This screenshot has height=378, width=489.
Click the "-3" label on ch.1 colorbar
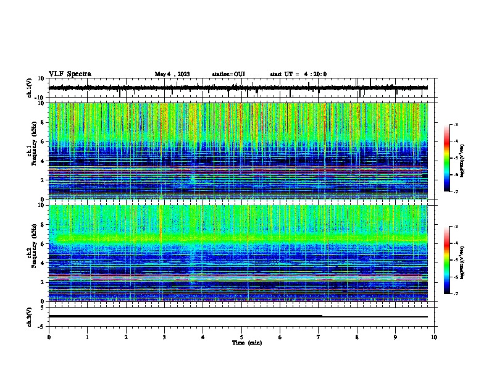click(455, 125)
